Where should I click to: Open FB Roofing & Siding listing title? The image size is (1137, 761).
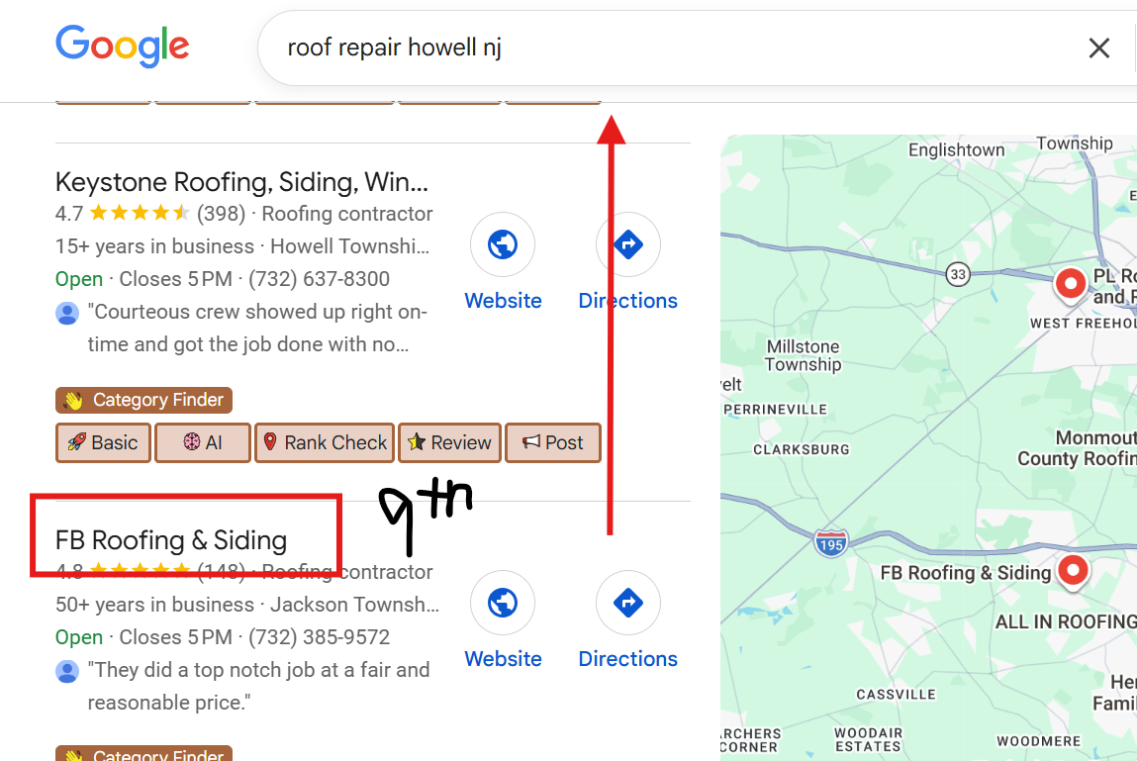point(171,540)
